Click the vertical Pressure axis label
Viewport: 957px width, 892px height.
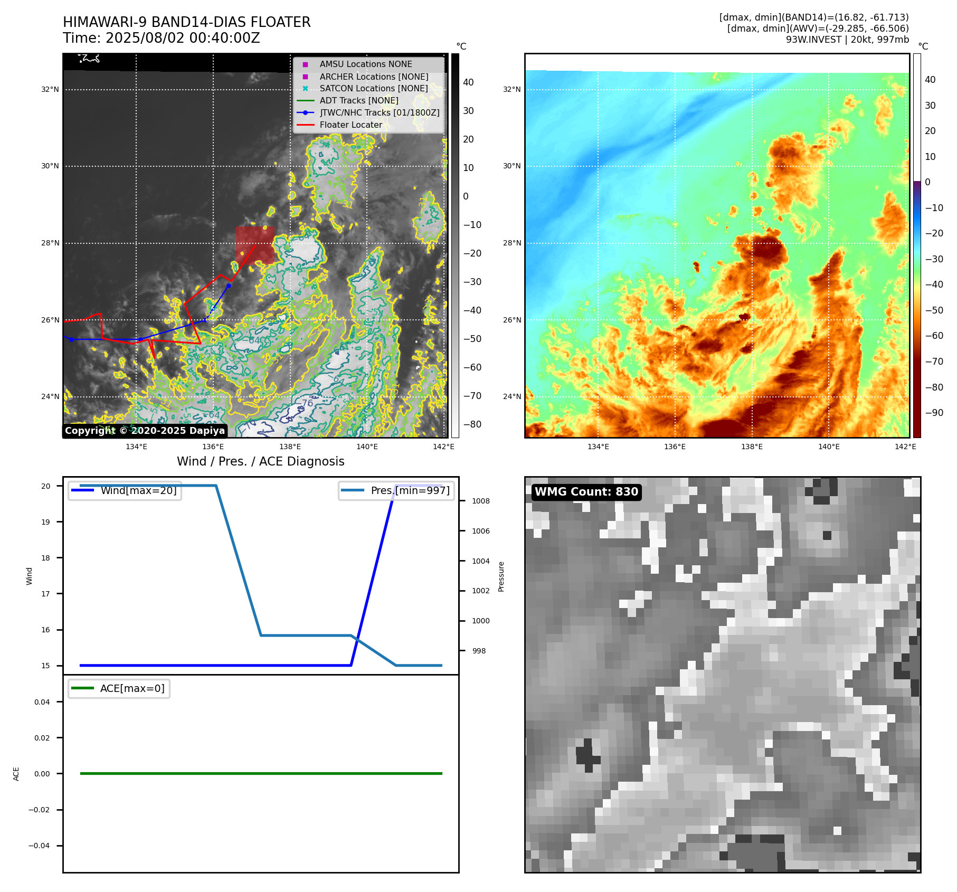[x=501, y=576]
